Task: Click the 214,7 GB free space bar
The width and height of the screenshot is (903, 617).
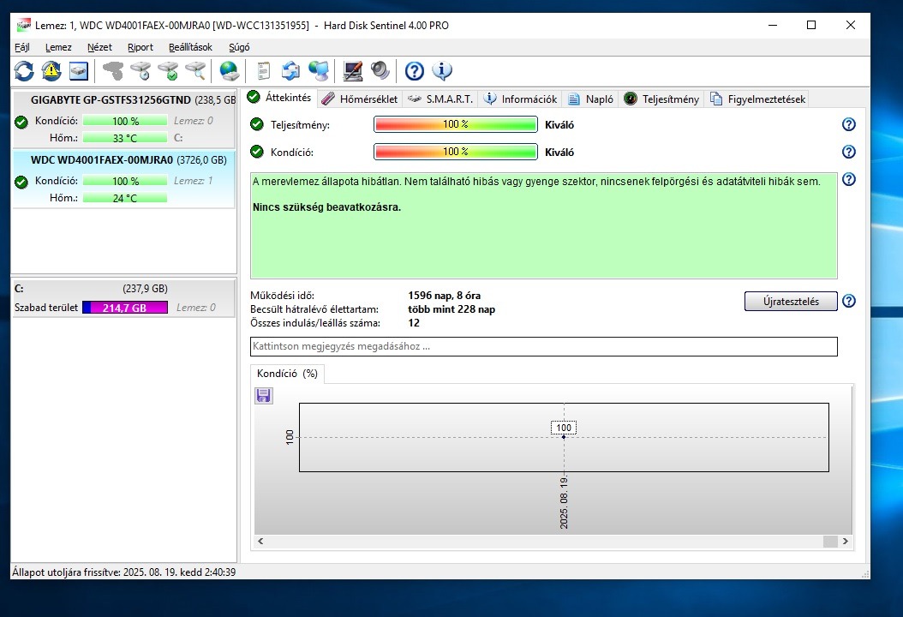Action: click(x=125, y=308)
